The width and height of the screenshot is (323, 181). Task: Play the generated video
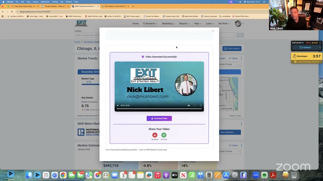coord(118,106)
